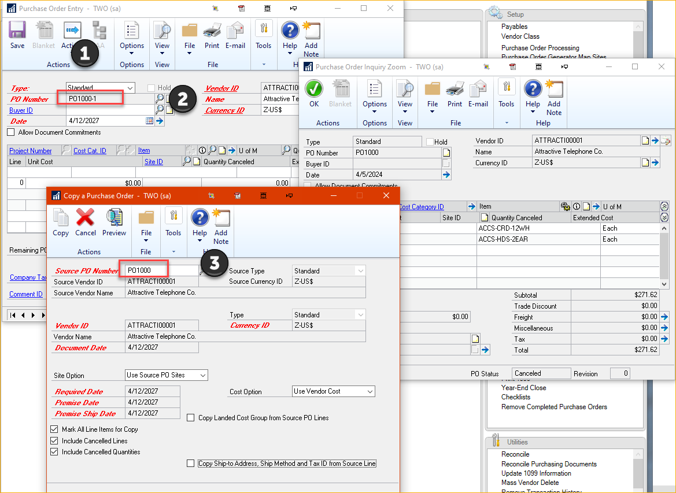676x493 pixels.
Task: Click Add Note in Purchase Order Entry toolbar
Action: 311,39
